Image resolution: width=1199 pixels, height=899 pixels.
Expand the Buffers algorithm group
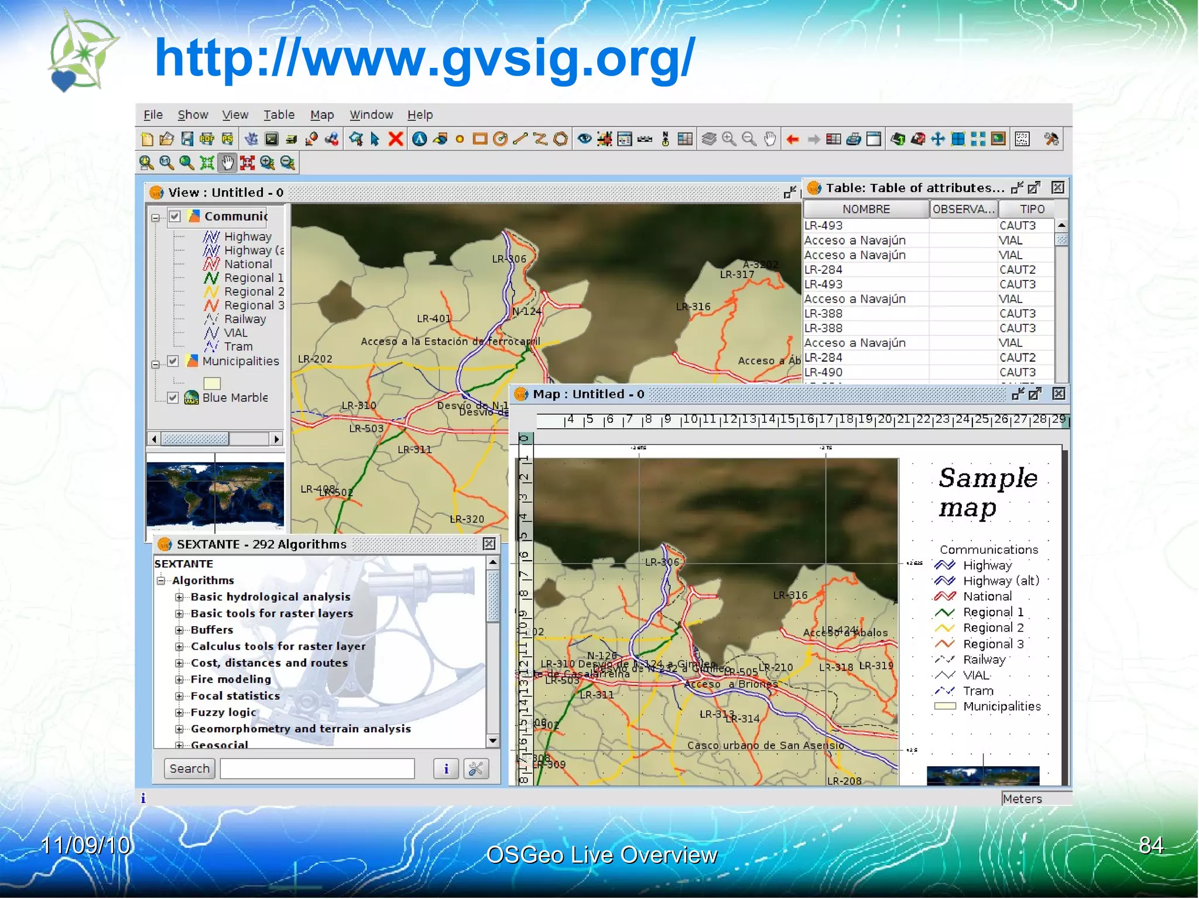[180, 630]
